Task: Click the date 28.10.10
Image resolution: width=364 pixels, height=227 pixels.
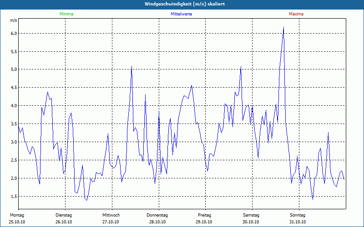Action: pos(157,222)
